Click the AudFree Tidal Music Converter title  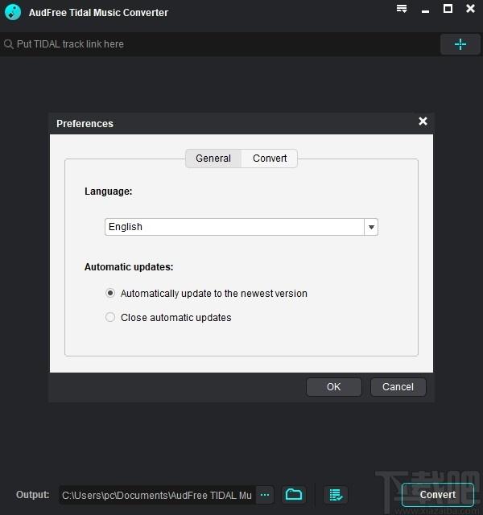pos(98,13)
